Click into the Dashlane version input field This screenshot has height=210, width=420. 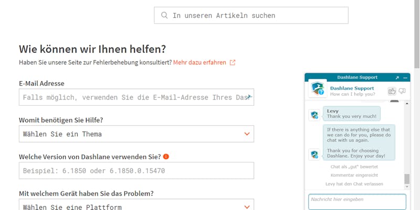136,170
